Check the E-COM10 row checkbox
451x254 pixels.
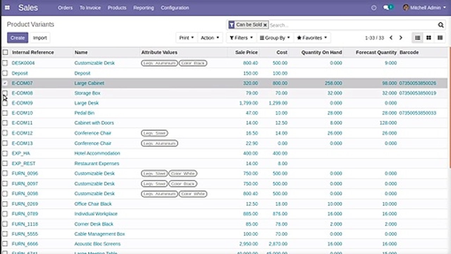click(x=5, y=113)
